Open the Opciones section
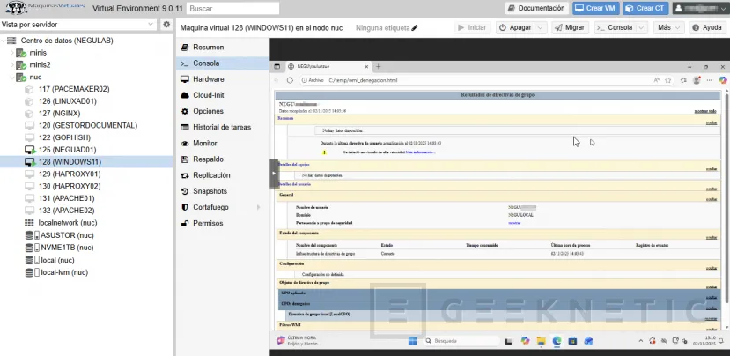Image resolution: width=730 pixels, height=356 pixels. pyautogui.click(x=208, y=111)
